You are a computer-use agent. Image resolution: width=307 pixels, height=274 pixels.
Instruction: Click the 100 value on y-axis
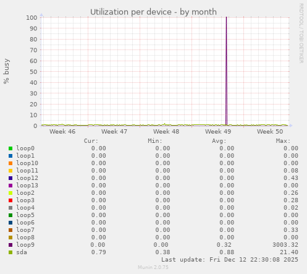(32, 17)
